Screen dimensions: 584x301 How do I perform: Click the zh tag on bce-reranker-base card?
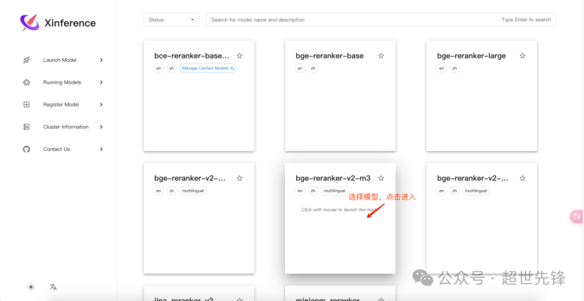[171, 68]
